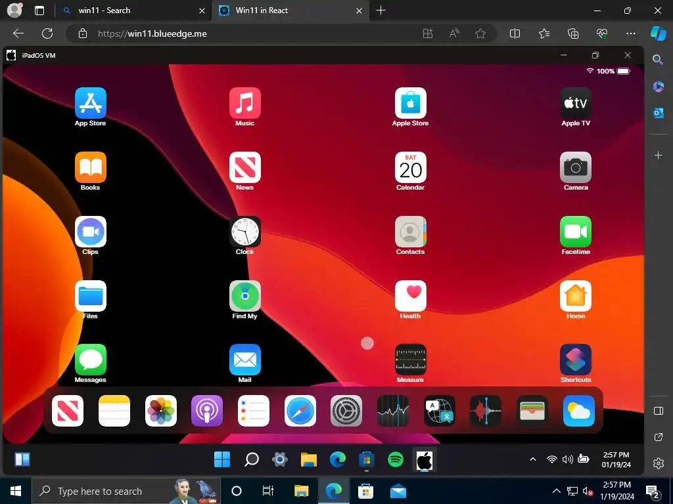The image size is (673, 504).
Task: Open the notification center with 2 alerts
Action: coord(653,492)
